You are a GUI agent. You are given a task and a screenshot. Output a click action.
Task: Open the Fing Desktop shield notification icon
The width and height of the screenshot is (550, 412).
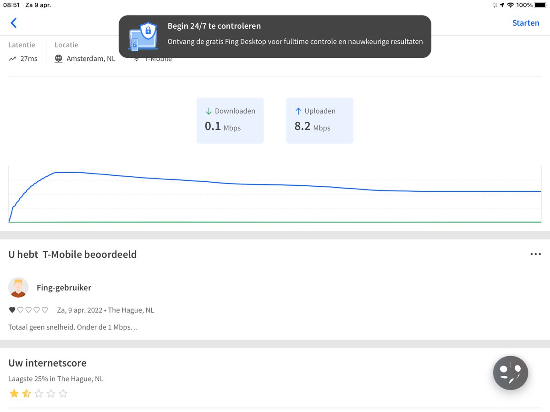(143, 38)
